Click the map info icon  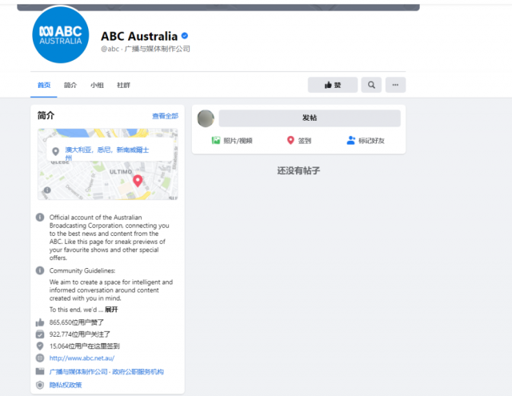click(x=47, y=190)
